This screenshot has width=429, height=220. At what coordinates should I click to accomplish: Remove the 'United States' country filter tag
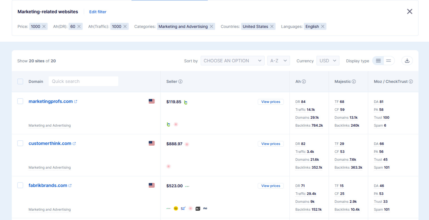[272, 26]
